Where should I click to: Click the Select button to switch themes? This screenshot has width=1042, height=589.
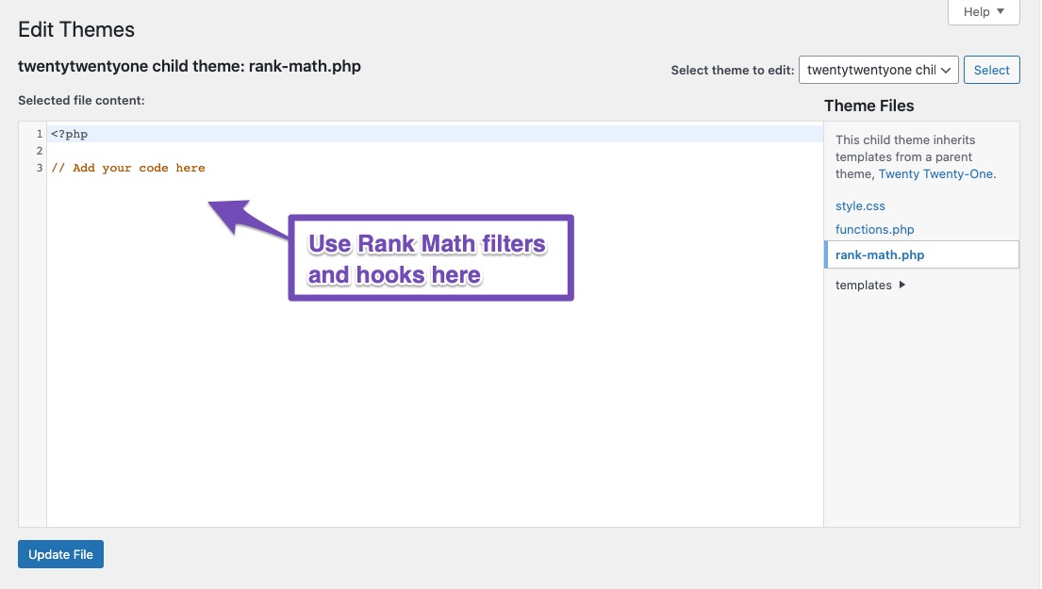point(991,70)
